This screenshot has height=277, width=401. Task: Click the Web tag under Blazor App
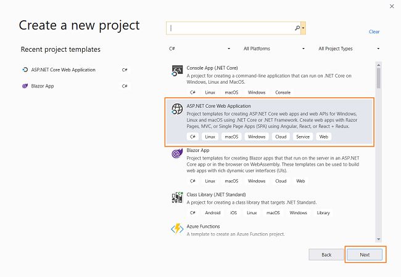point(300,181)
